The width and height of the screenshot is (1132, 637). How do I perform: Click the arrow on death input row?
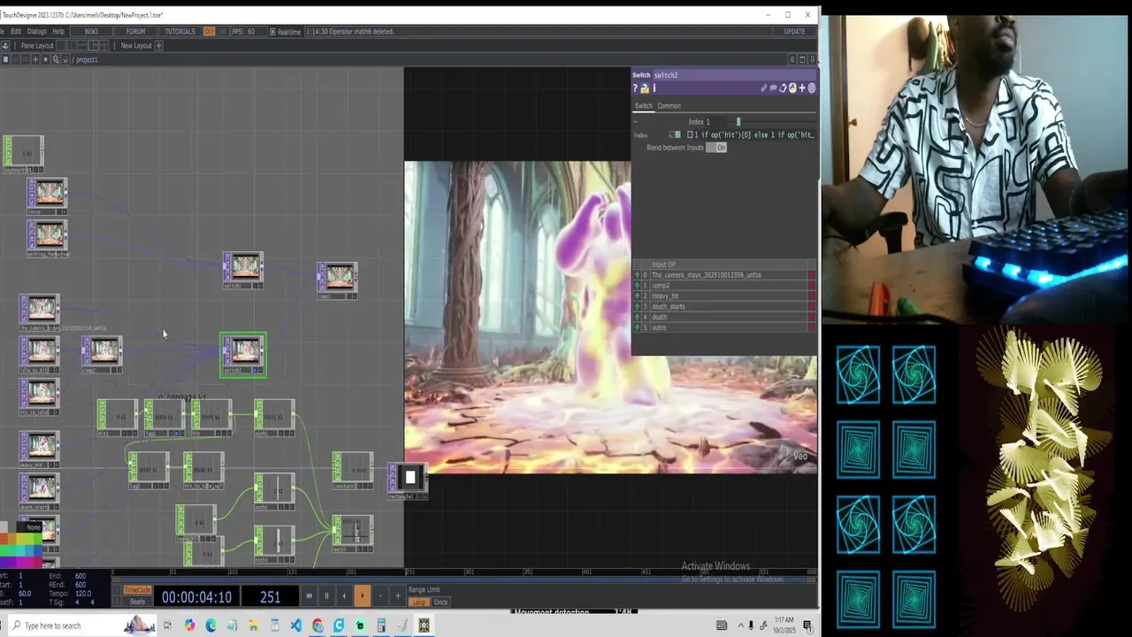click(638, 317)
